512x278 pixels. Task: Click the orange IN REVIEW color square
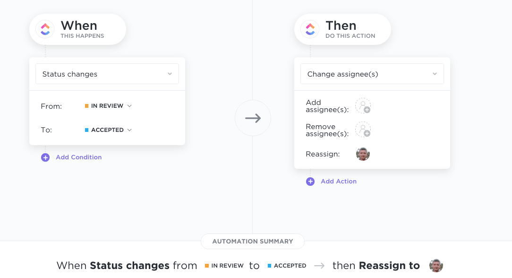pyautogui.click(x=86, y=106)
